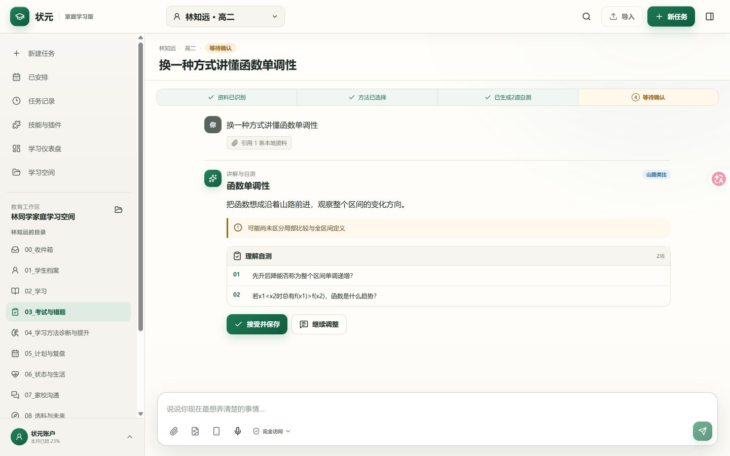
Task: Open the 02_学习 folder
Action: point(68,291)
